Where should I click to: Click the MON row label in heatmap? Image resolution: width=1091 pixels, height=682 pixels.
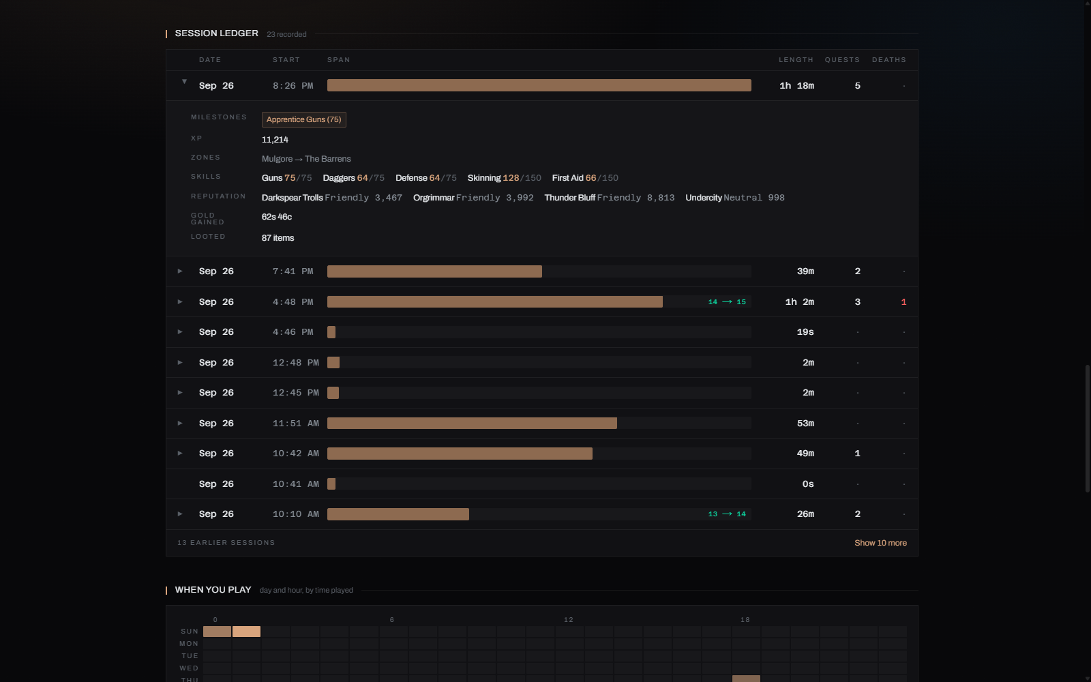189,644
